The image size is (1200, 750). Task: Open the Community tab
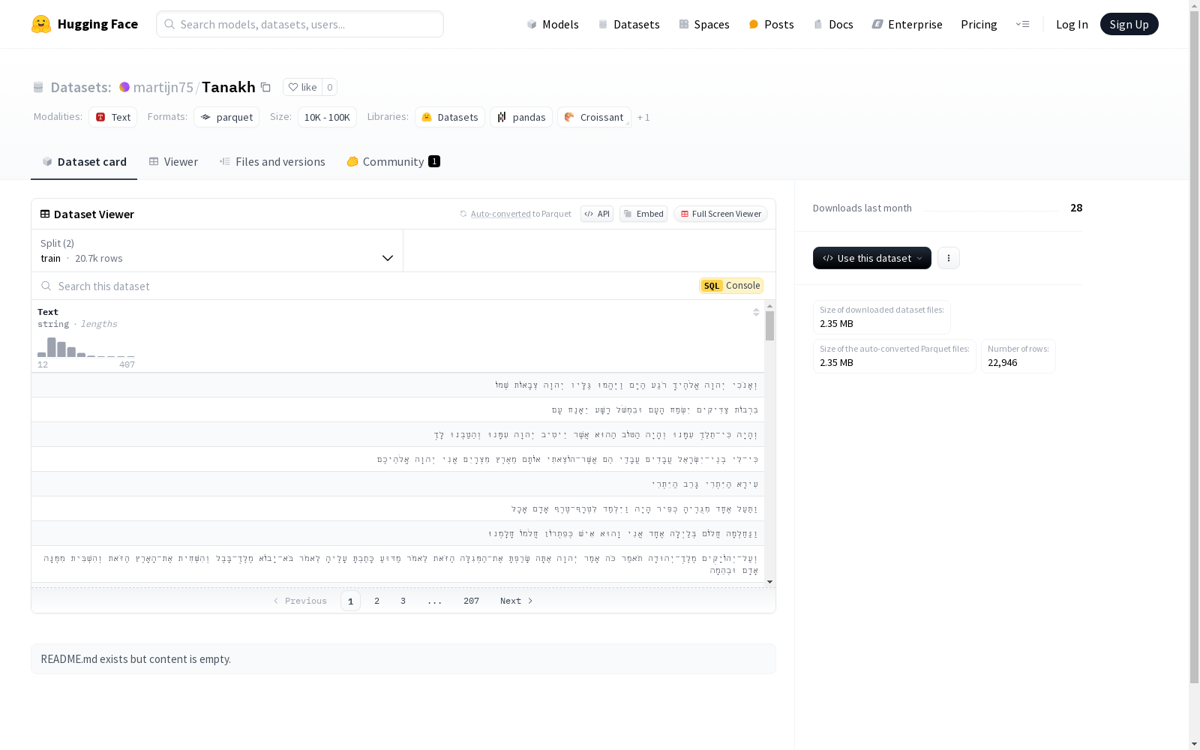click(x=394, y=162)
